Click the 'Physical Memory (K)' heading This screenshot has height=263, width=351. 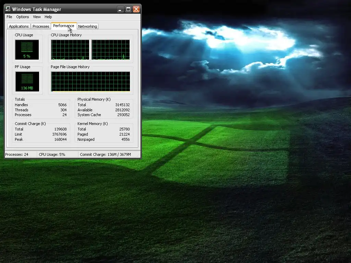pyautogui.click(x=94, y=99)
